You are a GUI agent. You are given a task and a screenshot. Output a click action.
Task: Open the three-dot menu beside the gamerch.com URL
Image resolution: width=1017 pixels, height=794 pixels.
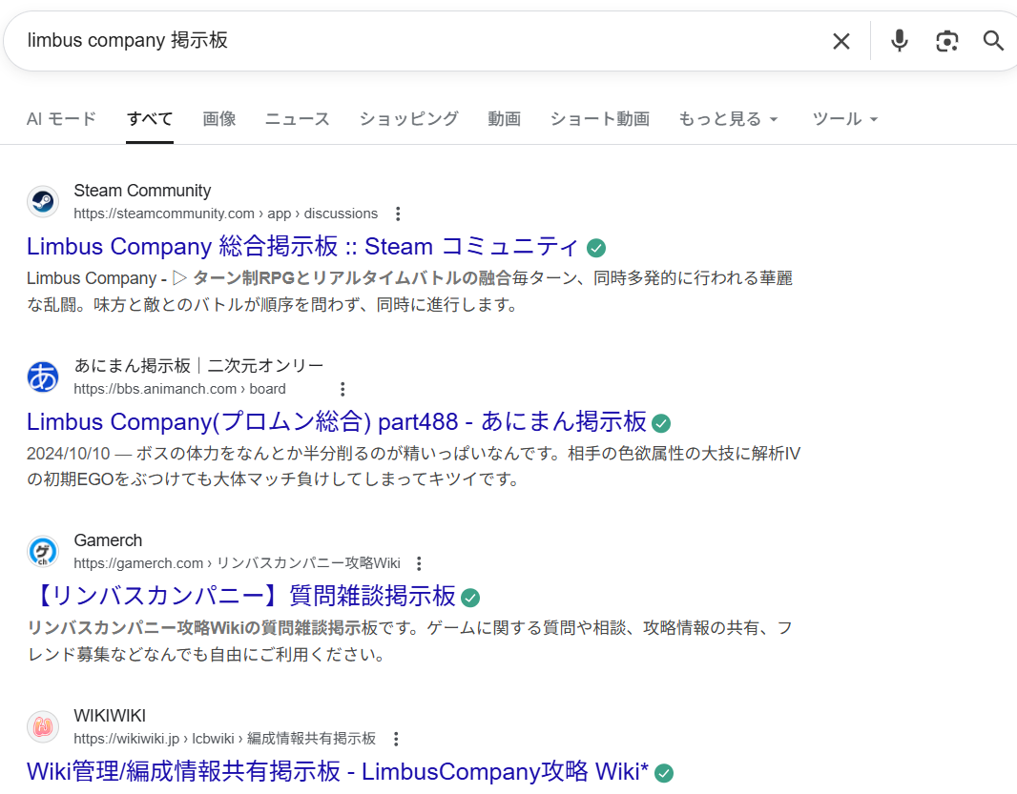[419, 563]
